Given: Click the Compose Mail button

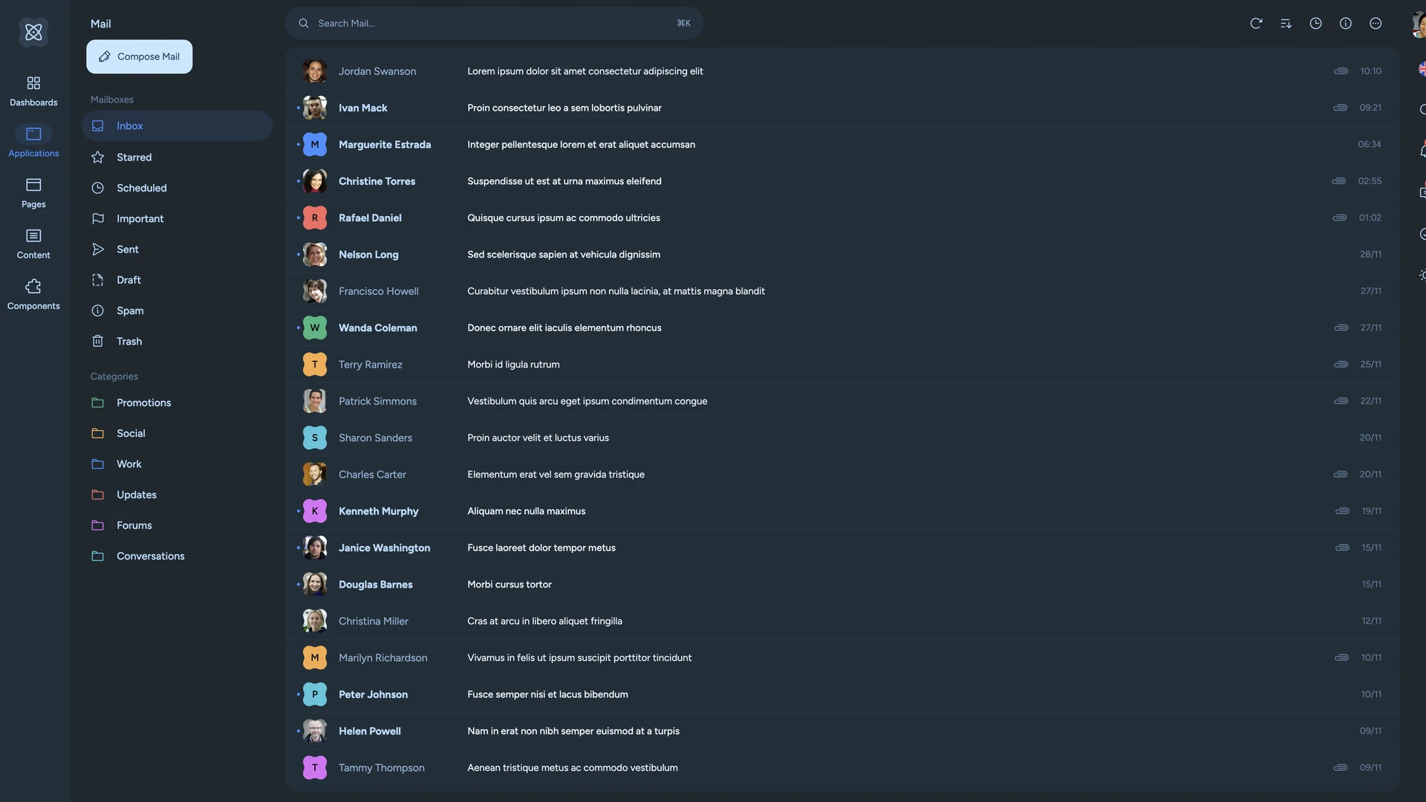Looking at the screenshot, I should point(139,56).
